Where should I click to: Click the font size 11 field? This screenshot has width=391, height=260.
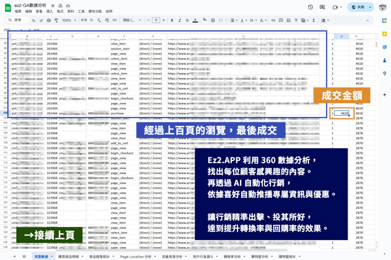pos(156,20)
